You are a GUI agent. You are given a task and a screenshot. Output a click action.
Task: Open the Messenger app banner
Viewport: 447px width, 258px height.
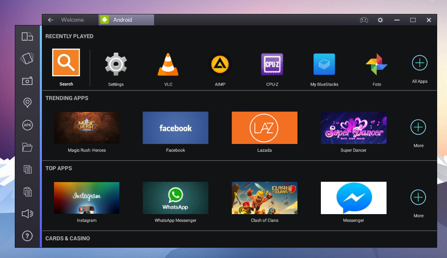(353, 198)
